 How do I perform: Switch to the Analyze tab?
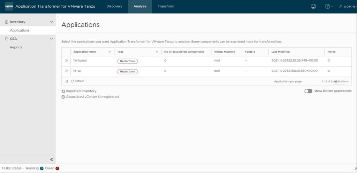point(140,6)
